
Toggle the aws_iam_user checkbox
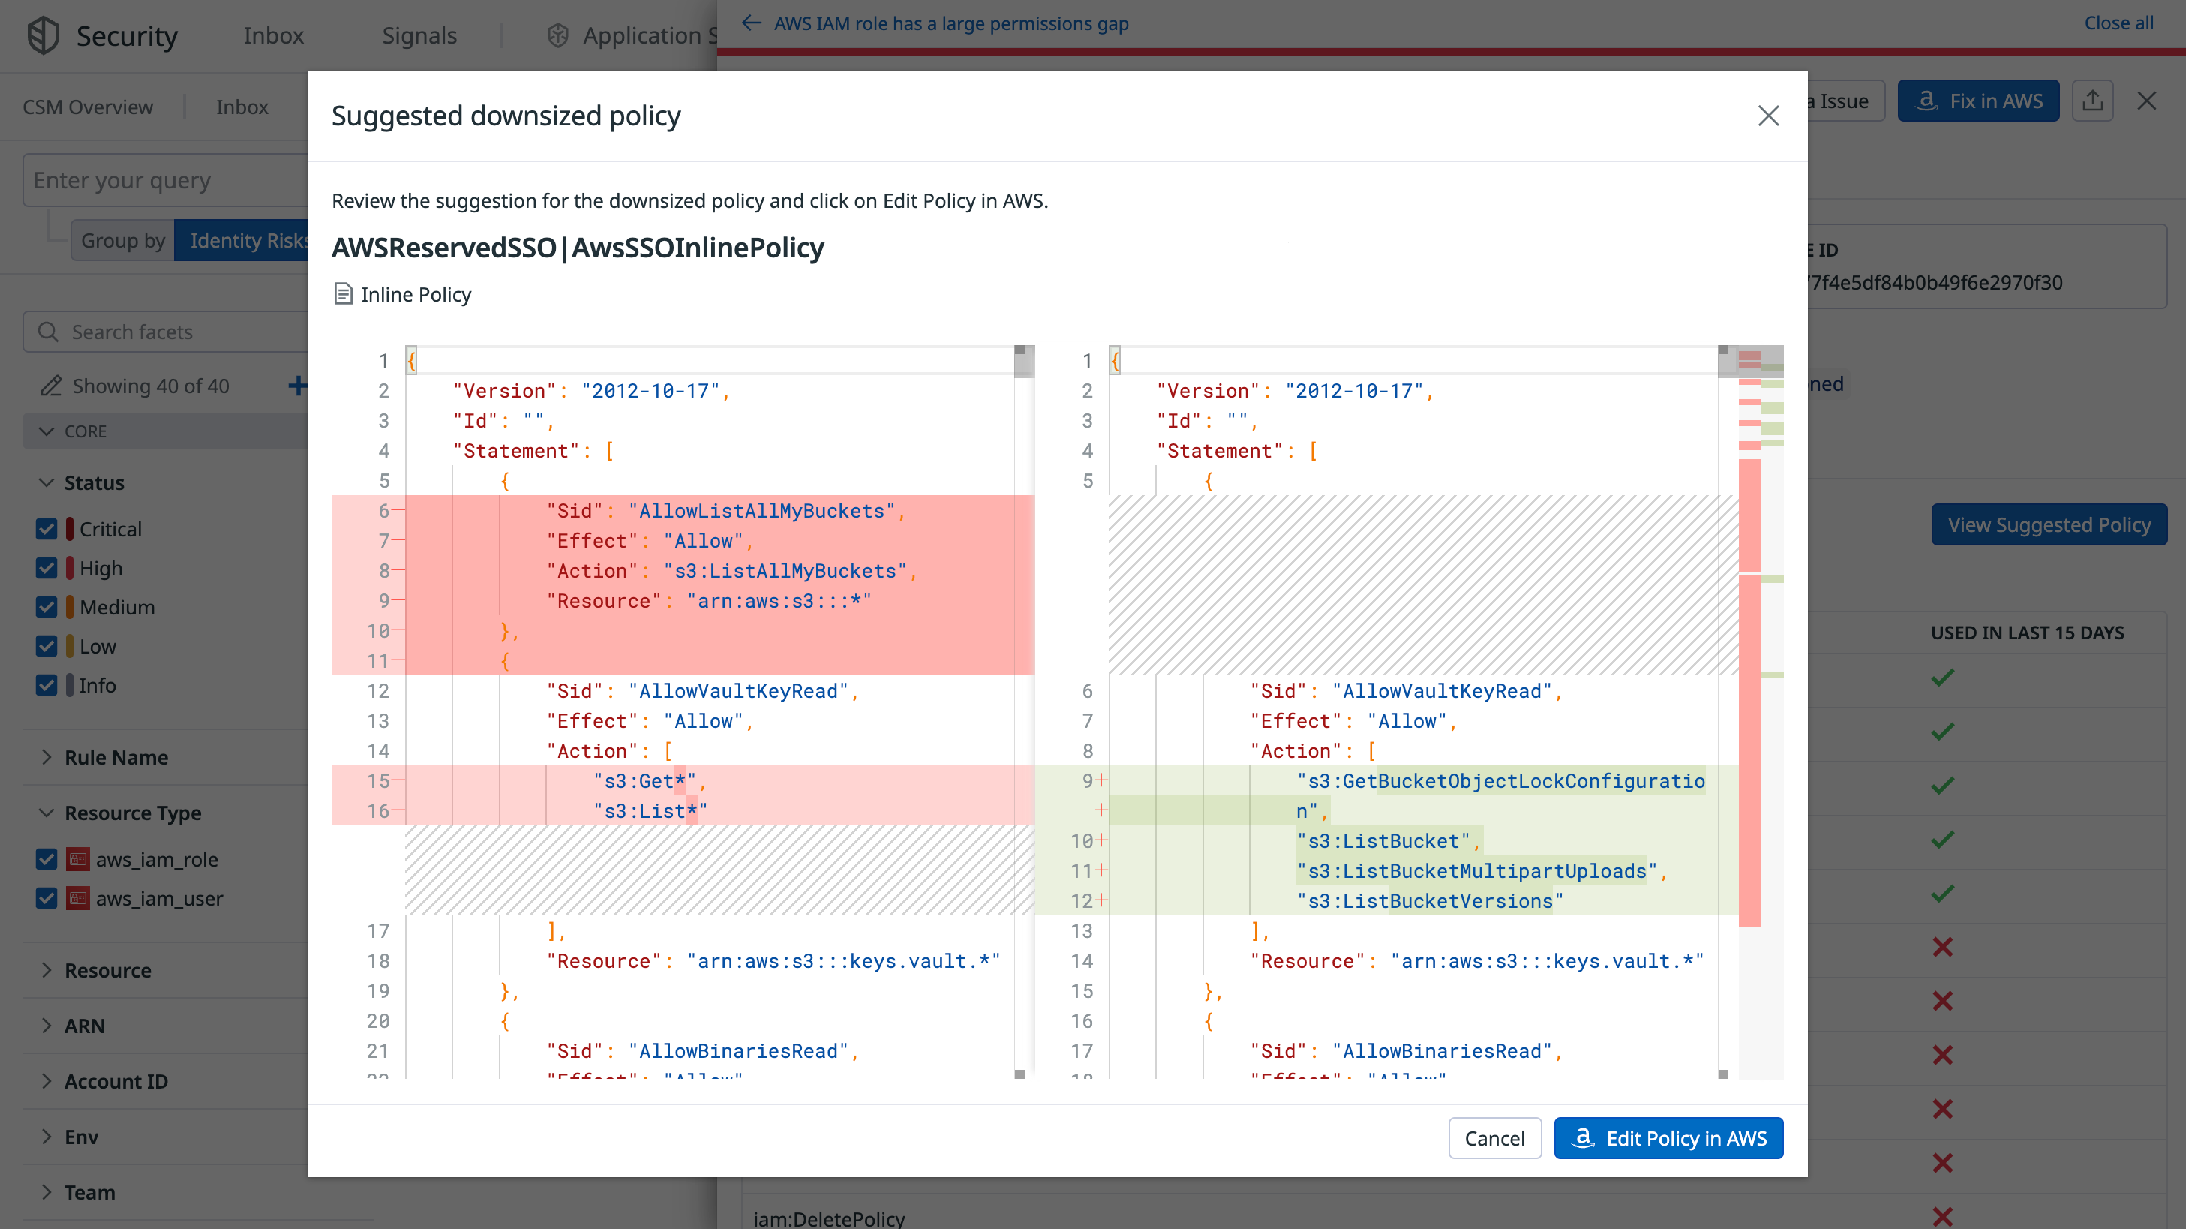point(47,898)
